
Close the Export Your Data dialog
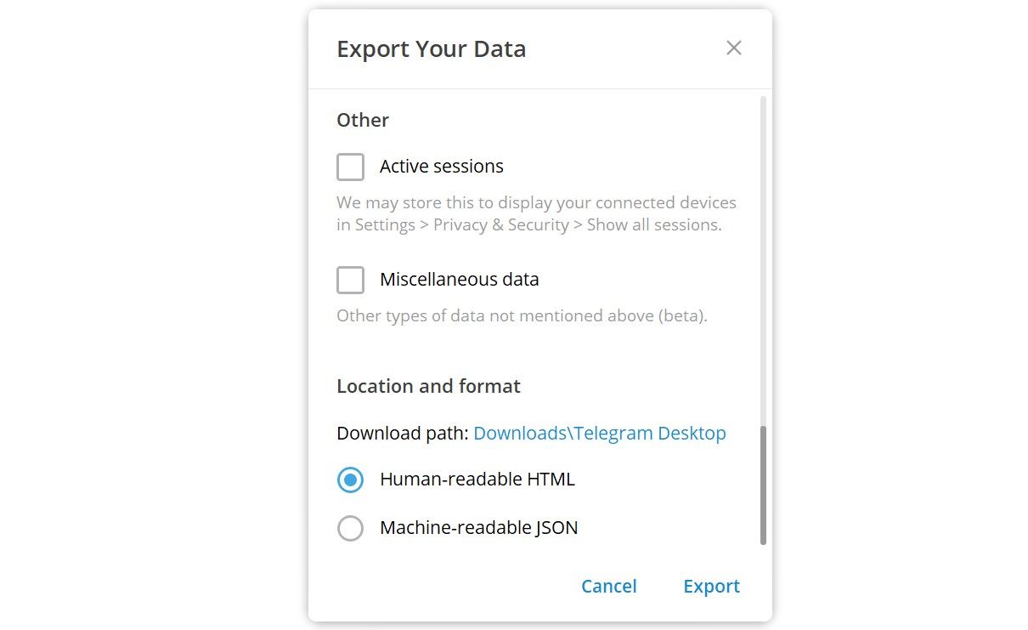[x=733, y=48]
